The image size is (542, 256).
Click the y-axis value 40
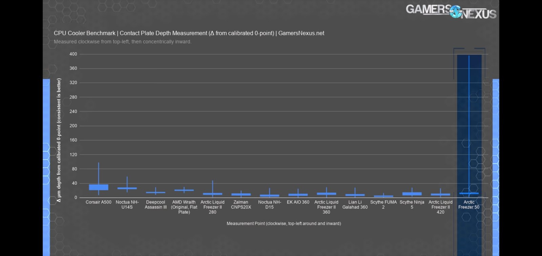(x=75, y=183)
